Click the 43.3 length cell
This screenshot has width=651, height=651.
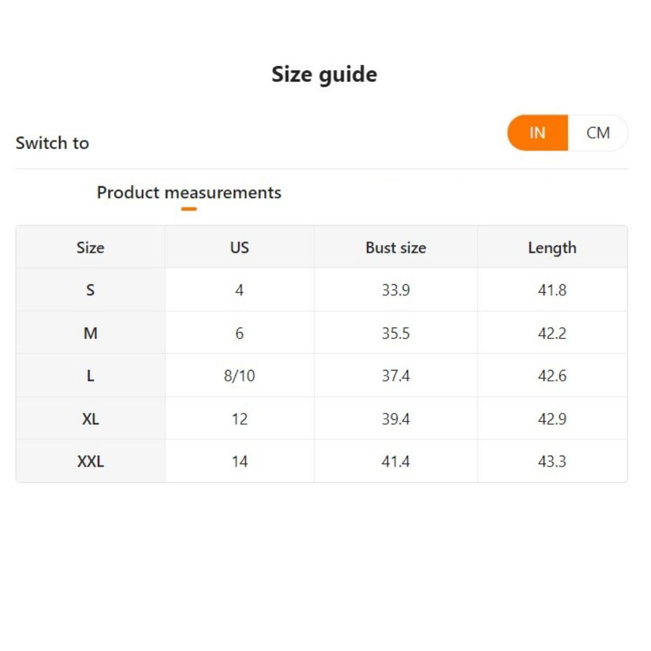552,462
